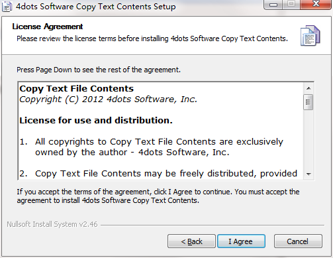This screenshot has width=333, height=258.
Task: Click the 'License Agreement' page heading
Action: [48, 27]
